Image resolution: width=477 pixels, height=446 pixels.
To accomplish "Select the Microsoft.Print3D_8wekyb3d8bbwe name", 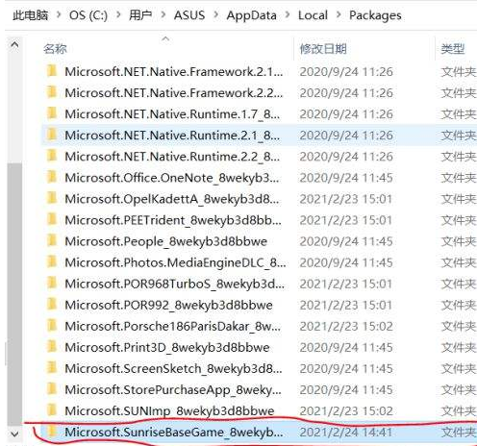I will point(167,347).
